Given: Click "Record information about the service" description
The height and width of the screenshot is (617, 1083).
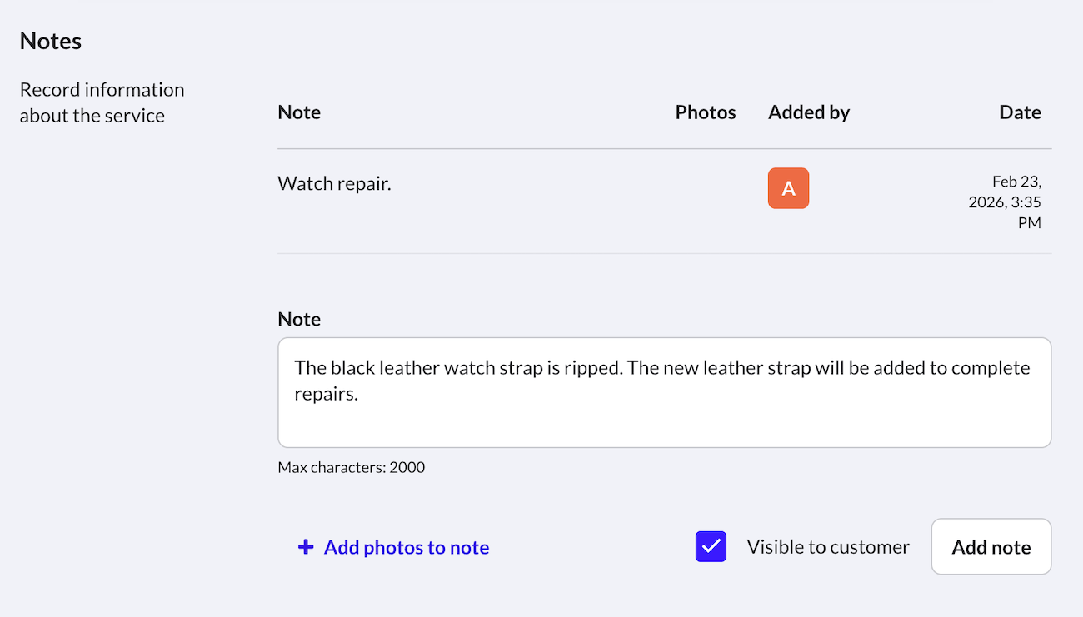Looking at the screenshot, I should (102, 102).
